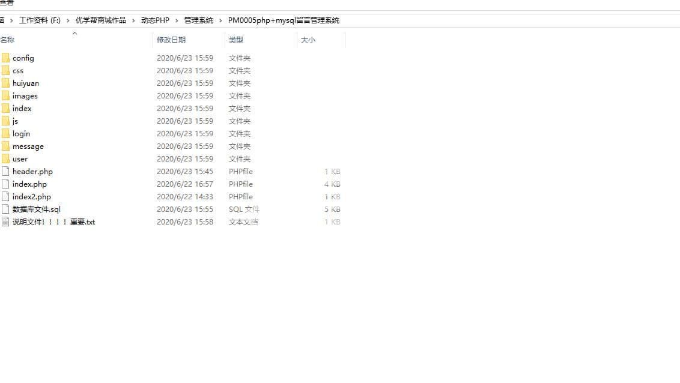680x383 pixels.
Task: Select the message folder name
Action: click(x=28, y=146)
